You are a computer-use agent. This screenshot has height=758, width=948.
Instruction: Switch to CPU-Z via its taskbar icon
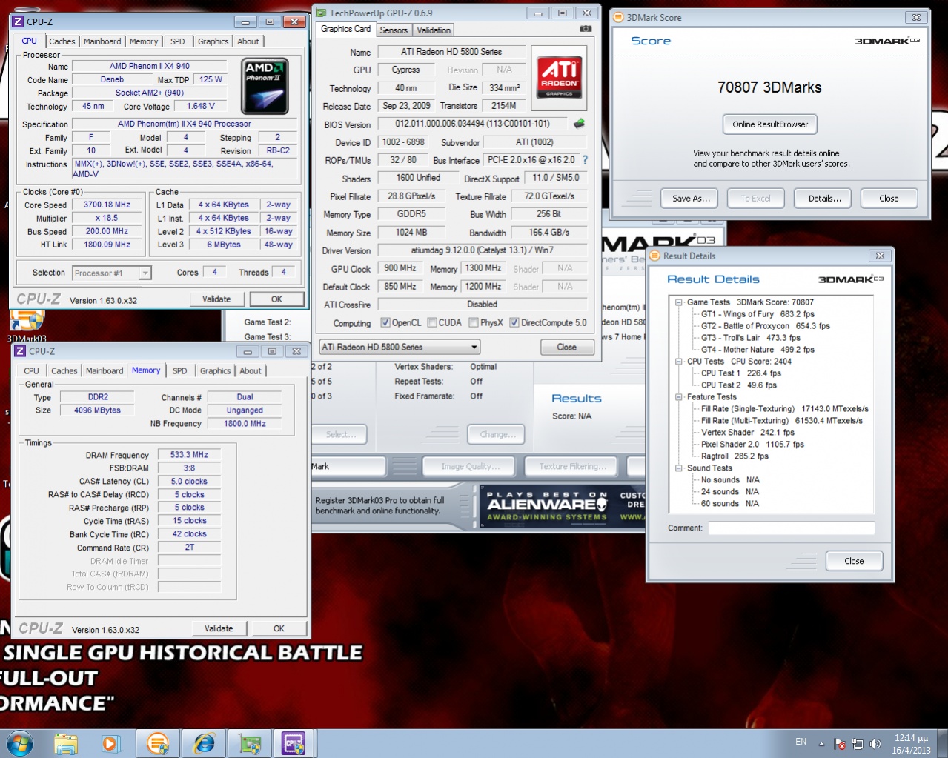[294, 743]
